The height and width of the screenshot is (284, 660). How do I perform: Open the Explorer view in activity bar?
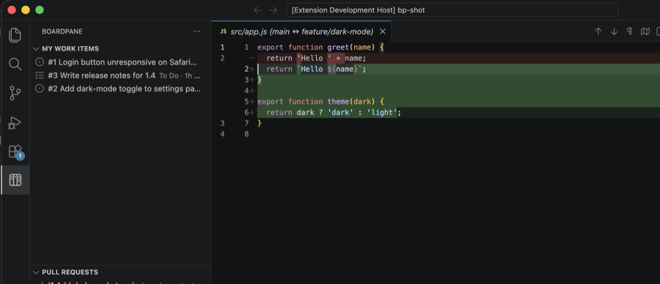coord(15,35)
